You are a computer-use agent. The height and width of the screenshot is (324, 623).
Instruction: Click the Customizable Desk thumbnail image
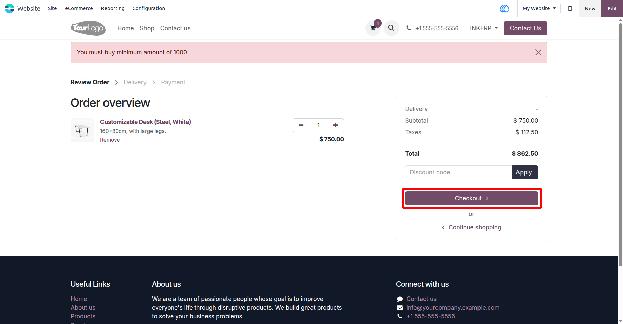82,130
